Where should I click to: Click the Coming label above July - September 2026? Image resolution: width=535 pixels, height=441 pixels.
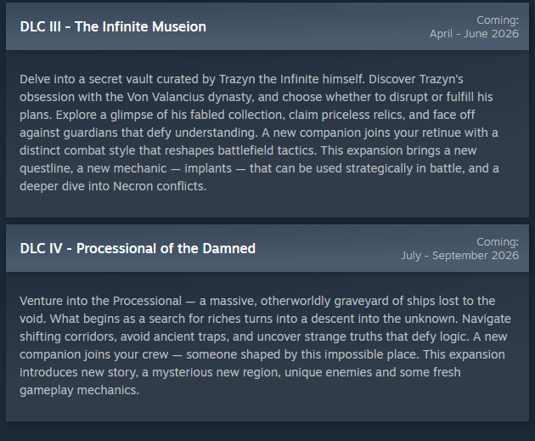tap(498, 242)
